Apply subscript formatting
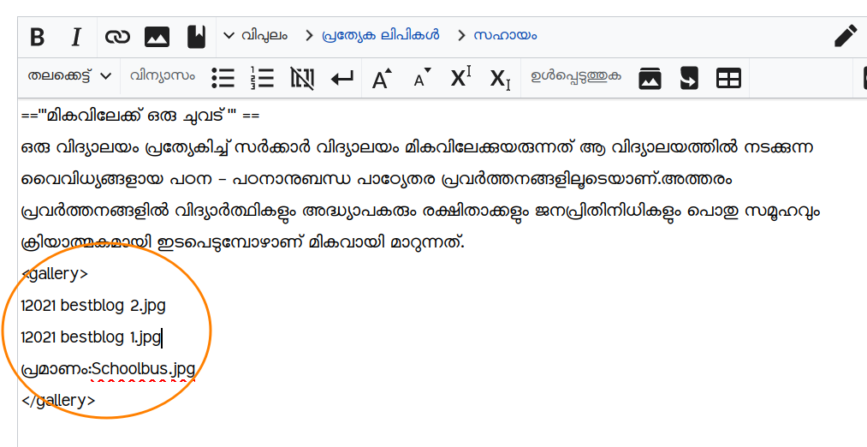This screenshot has height=447, width=867. click(x=500, y=79)
